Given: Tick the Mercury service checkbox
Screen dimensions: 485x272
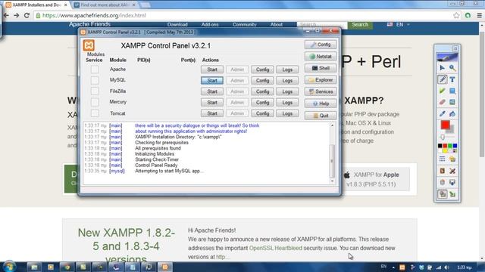Looking at the screenshot, I should [95, 102].
